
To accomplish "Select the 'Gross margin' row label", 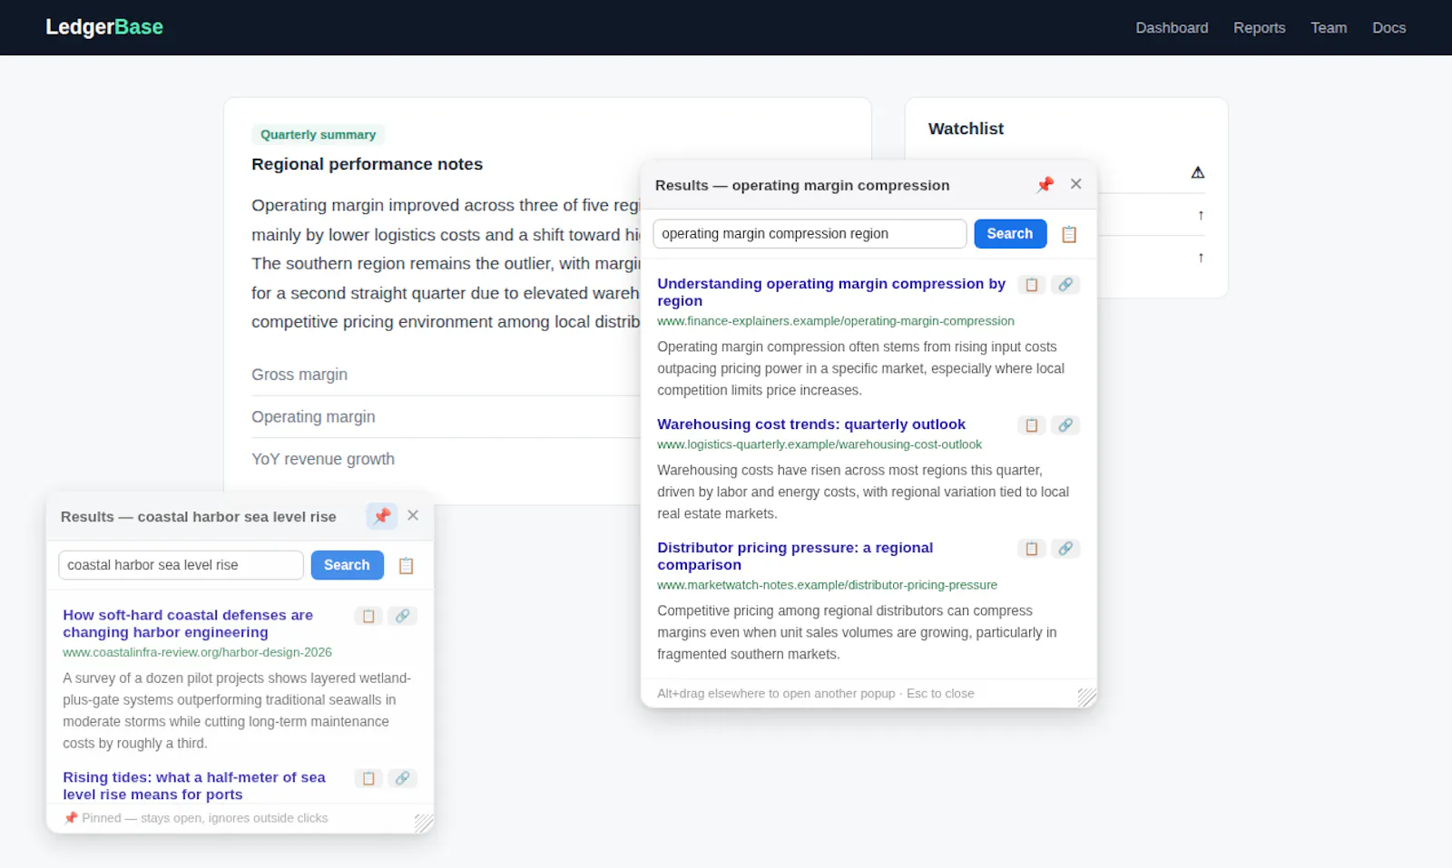I will click(299, 375).
